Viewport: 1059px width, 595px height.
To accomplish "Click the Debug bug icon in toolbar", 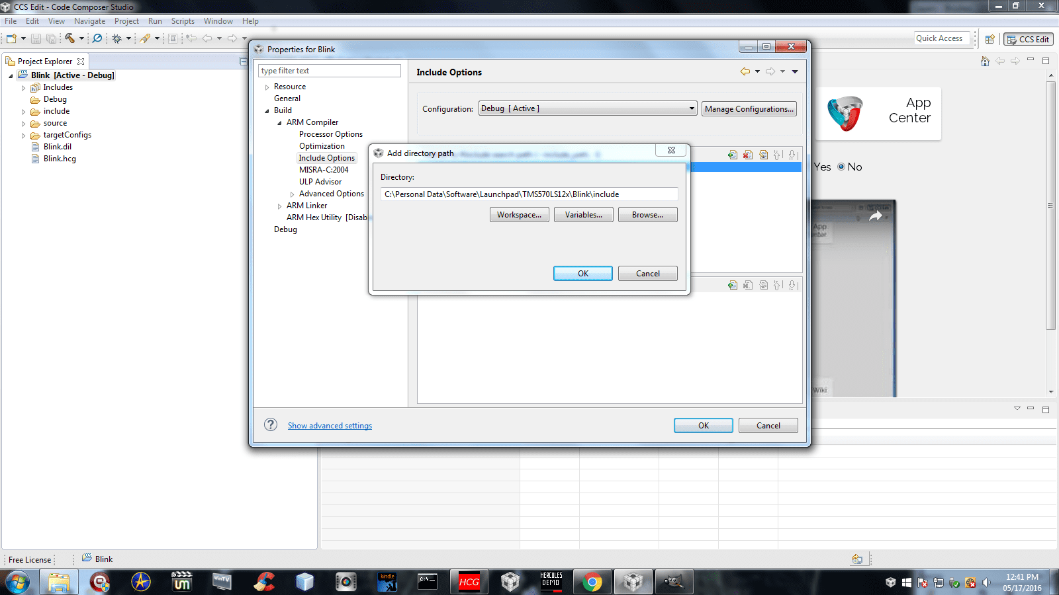I will [x=117, y=38].
